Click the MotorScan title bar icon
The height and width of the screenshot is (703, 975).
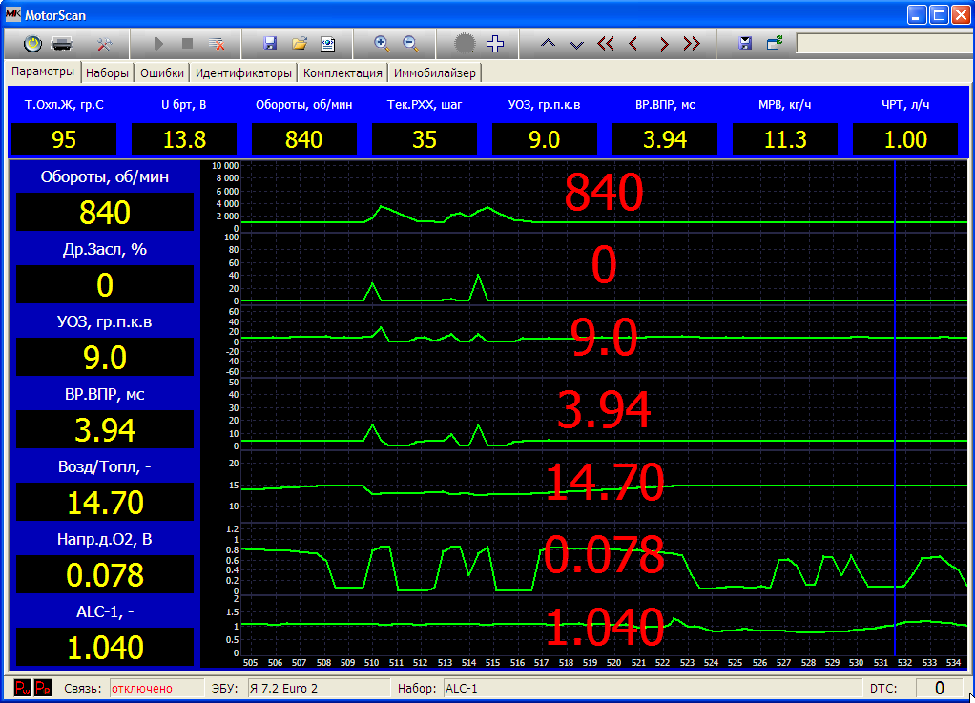tap(13, 14)
